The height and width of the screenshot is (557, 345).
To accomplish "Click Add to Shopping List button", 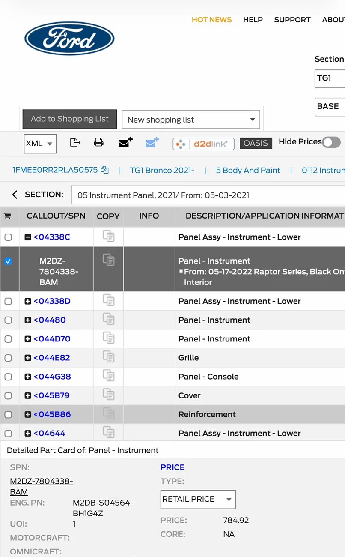I will pyautogui.click(x=70, y=119).
